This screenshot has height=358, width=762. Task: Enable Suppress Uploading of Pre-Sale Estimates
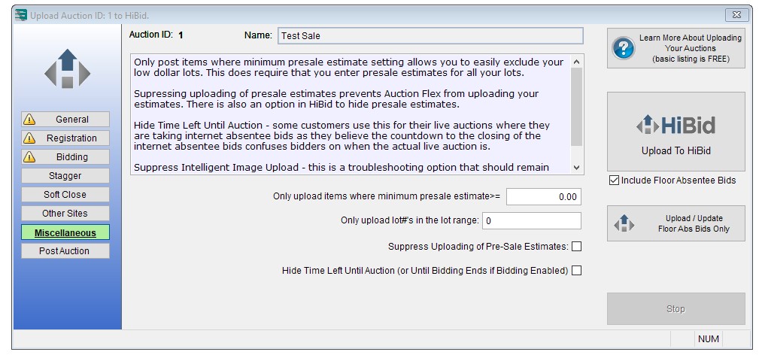(x=576, y=246)
